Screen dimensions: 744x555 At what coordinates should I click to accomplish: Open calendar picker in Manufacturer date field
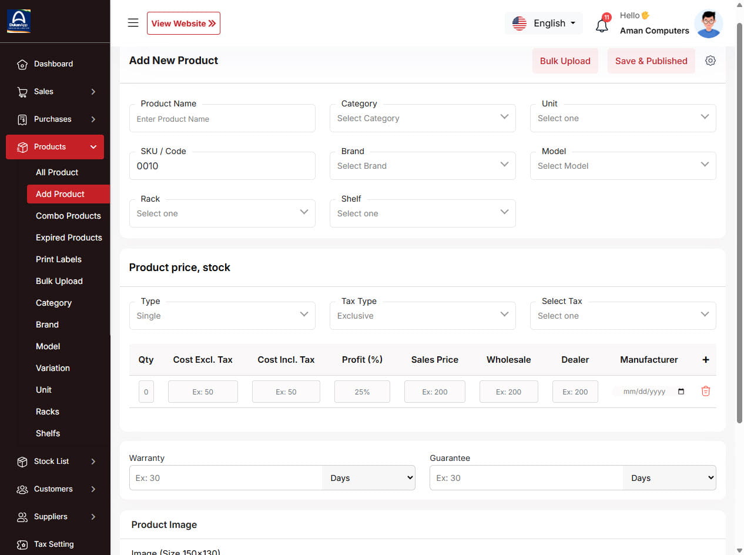point(681,392)
